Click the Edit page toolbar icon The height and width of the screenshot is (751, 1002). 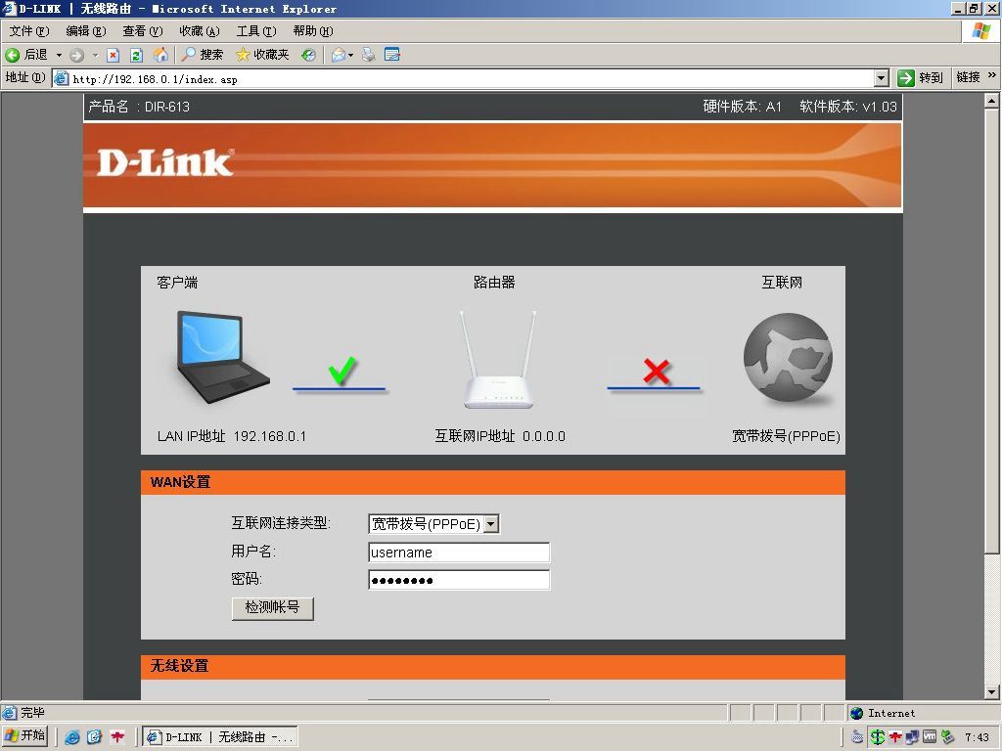[392, 55]
